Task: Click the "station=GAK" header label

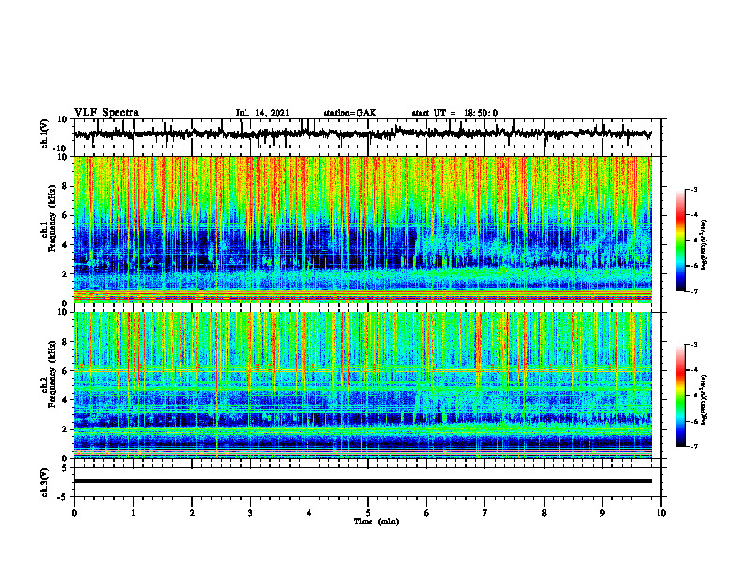Action: [350, 113]
